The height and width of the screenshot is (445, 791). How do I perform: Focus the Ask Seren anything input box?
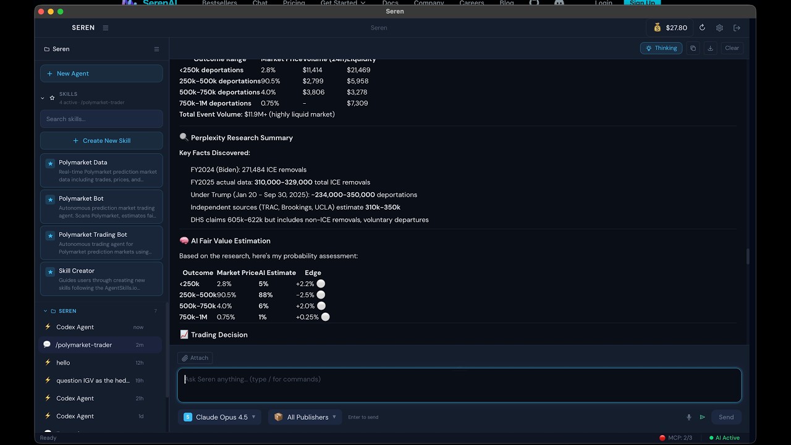[x=459, y=385]
